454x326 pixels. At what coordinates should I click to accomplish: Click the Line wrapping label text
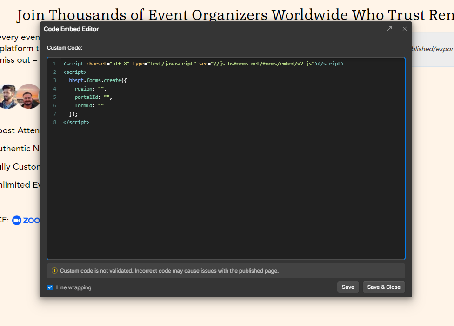pos(73,287)
